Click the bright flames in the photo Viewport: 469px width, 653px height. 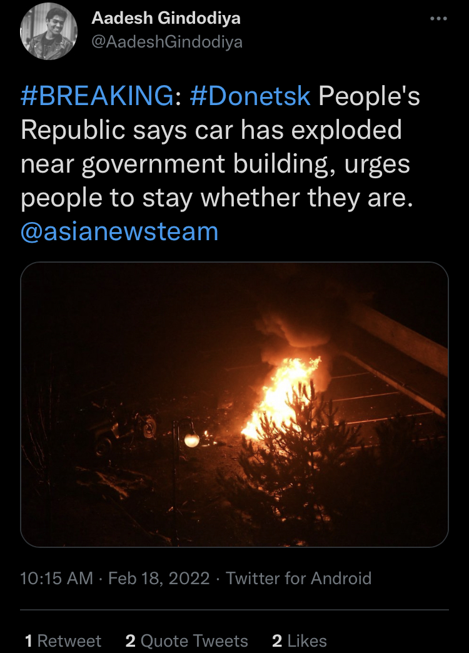(280, 396)
